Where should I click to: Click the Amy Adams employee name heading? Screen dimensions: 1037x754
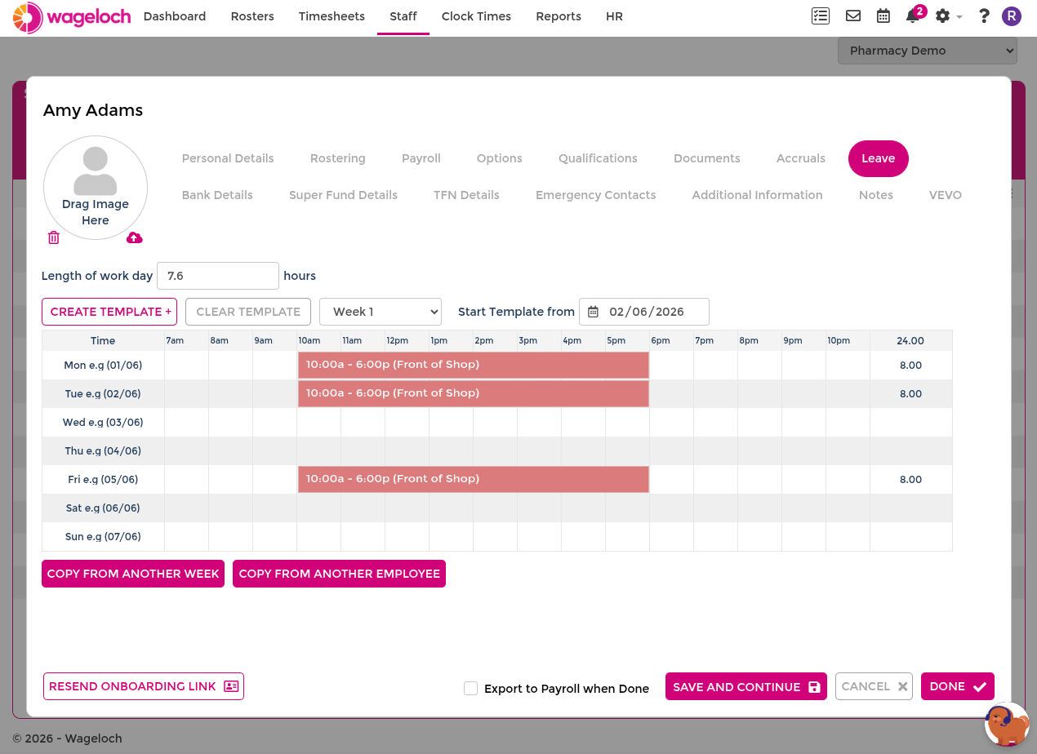point(93,110)
